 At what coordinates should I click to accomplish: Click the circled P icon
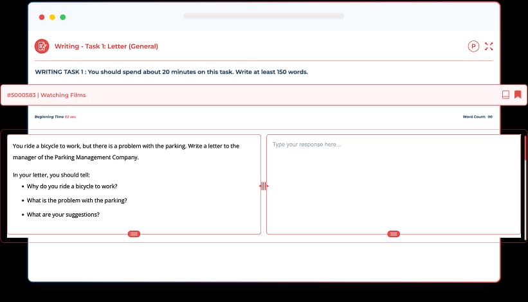click(x=473, y=46)
